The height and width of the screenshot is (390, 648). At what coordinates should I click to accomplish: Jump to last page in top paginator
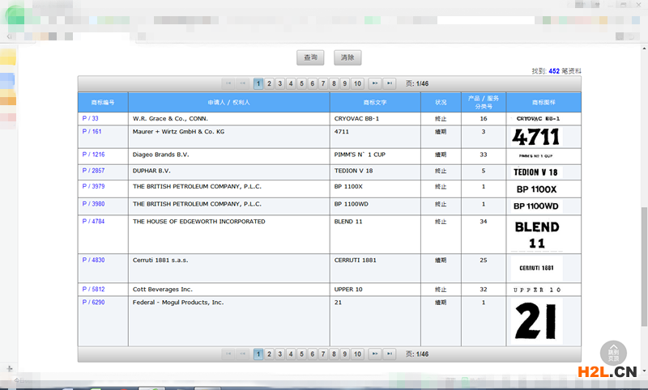pyautogui.click(x=390, y=83)
